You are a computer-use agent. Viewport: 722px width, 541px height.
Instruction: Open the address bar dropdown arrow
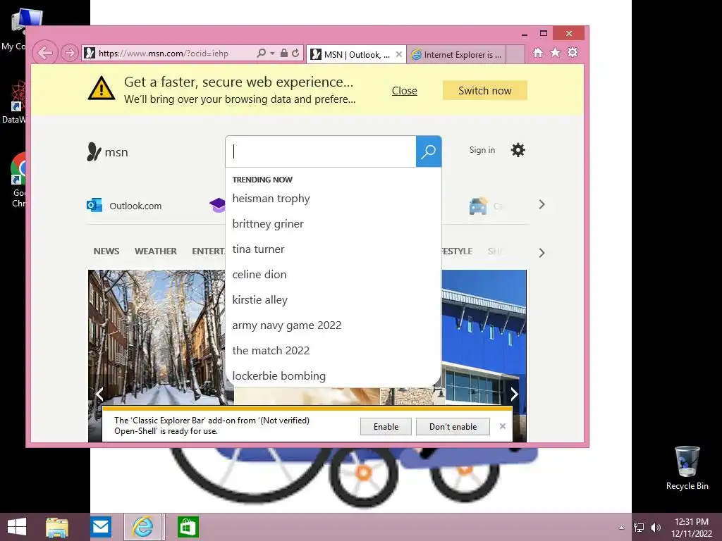pos(272,54)
